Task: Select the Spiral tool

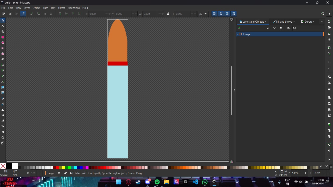Action: point(3,59)
